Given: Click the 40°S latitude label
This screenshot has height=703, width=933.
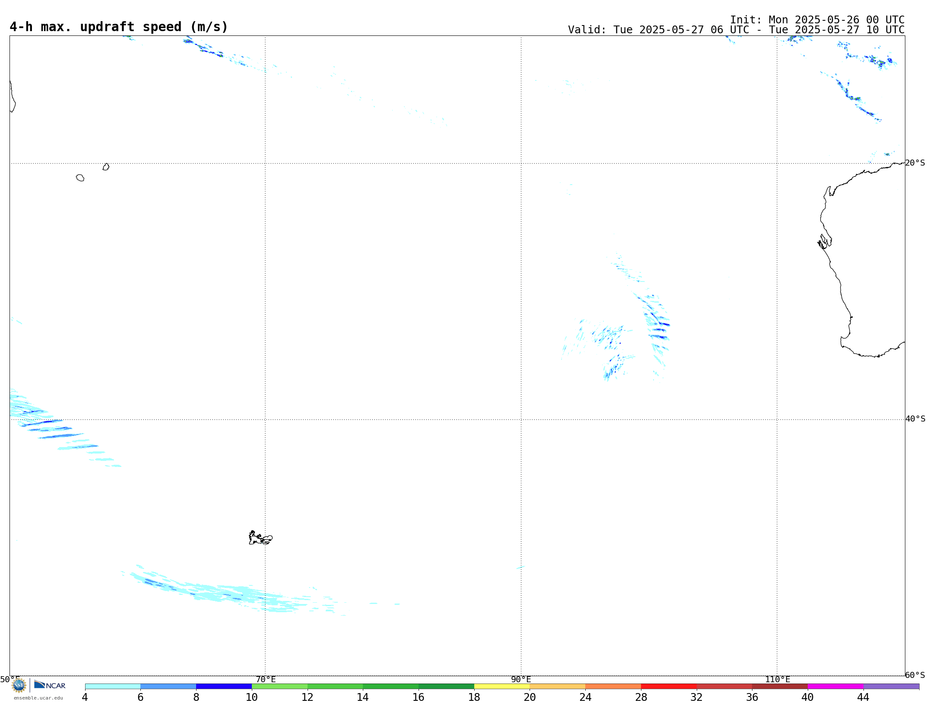Looking at the screenshot, I should tap(915, 419).
